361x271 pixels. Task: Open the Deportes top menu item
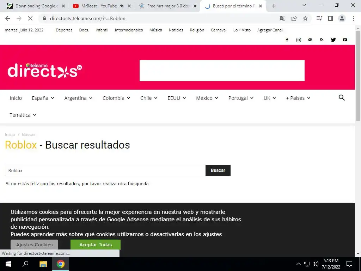tap(64, 30)
